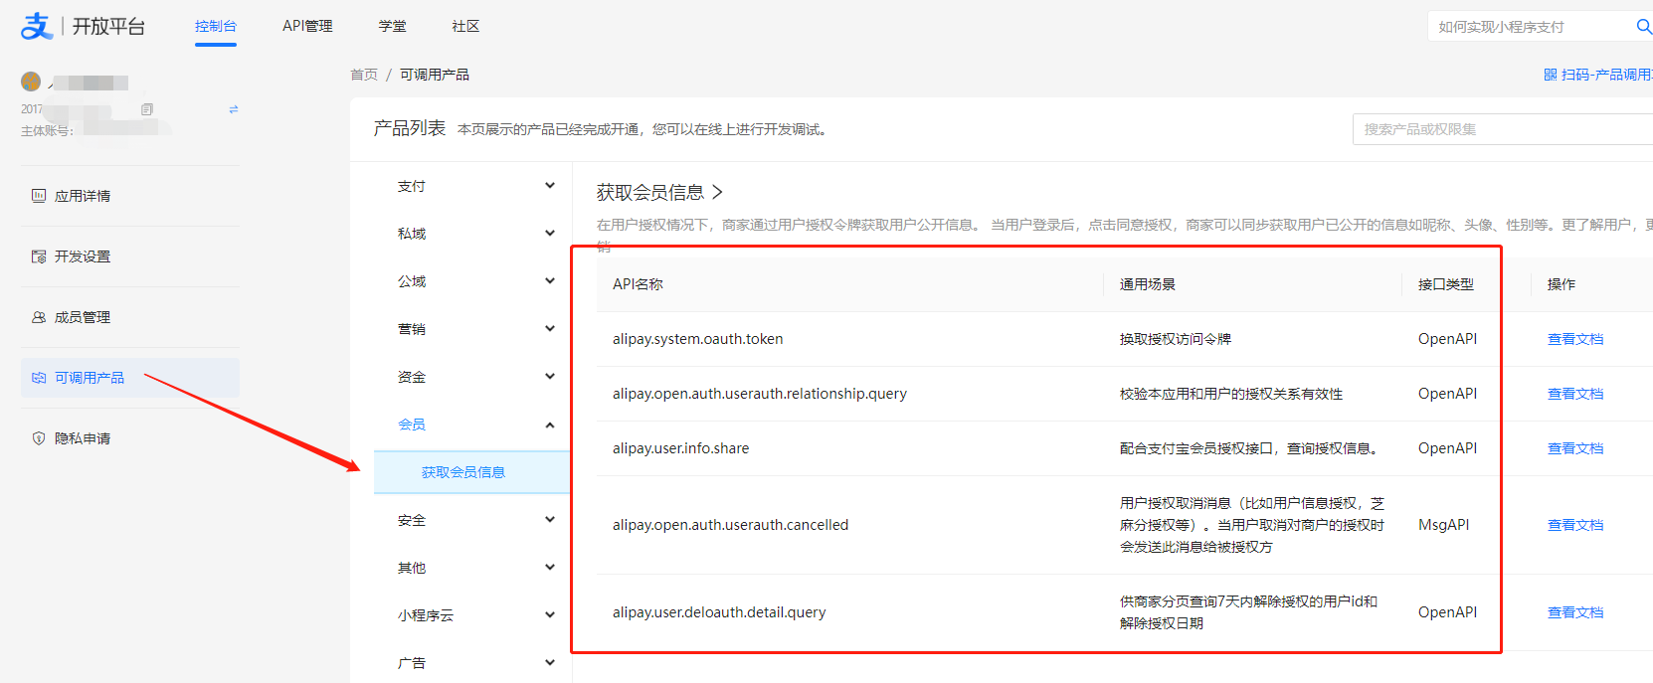Click the Alipay logo icon
Screen dimensions: 1653x683
[x=36, y=26]
